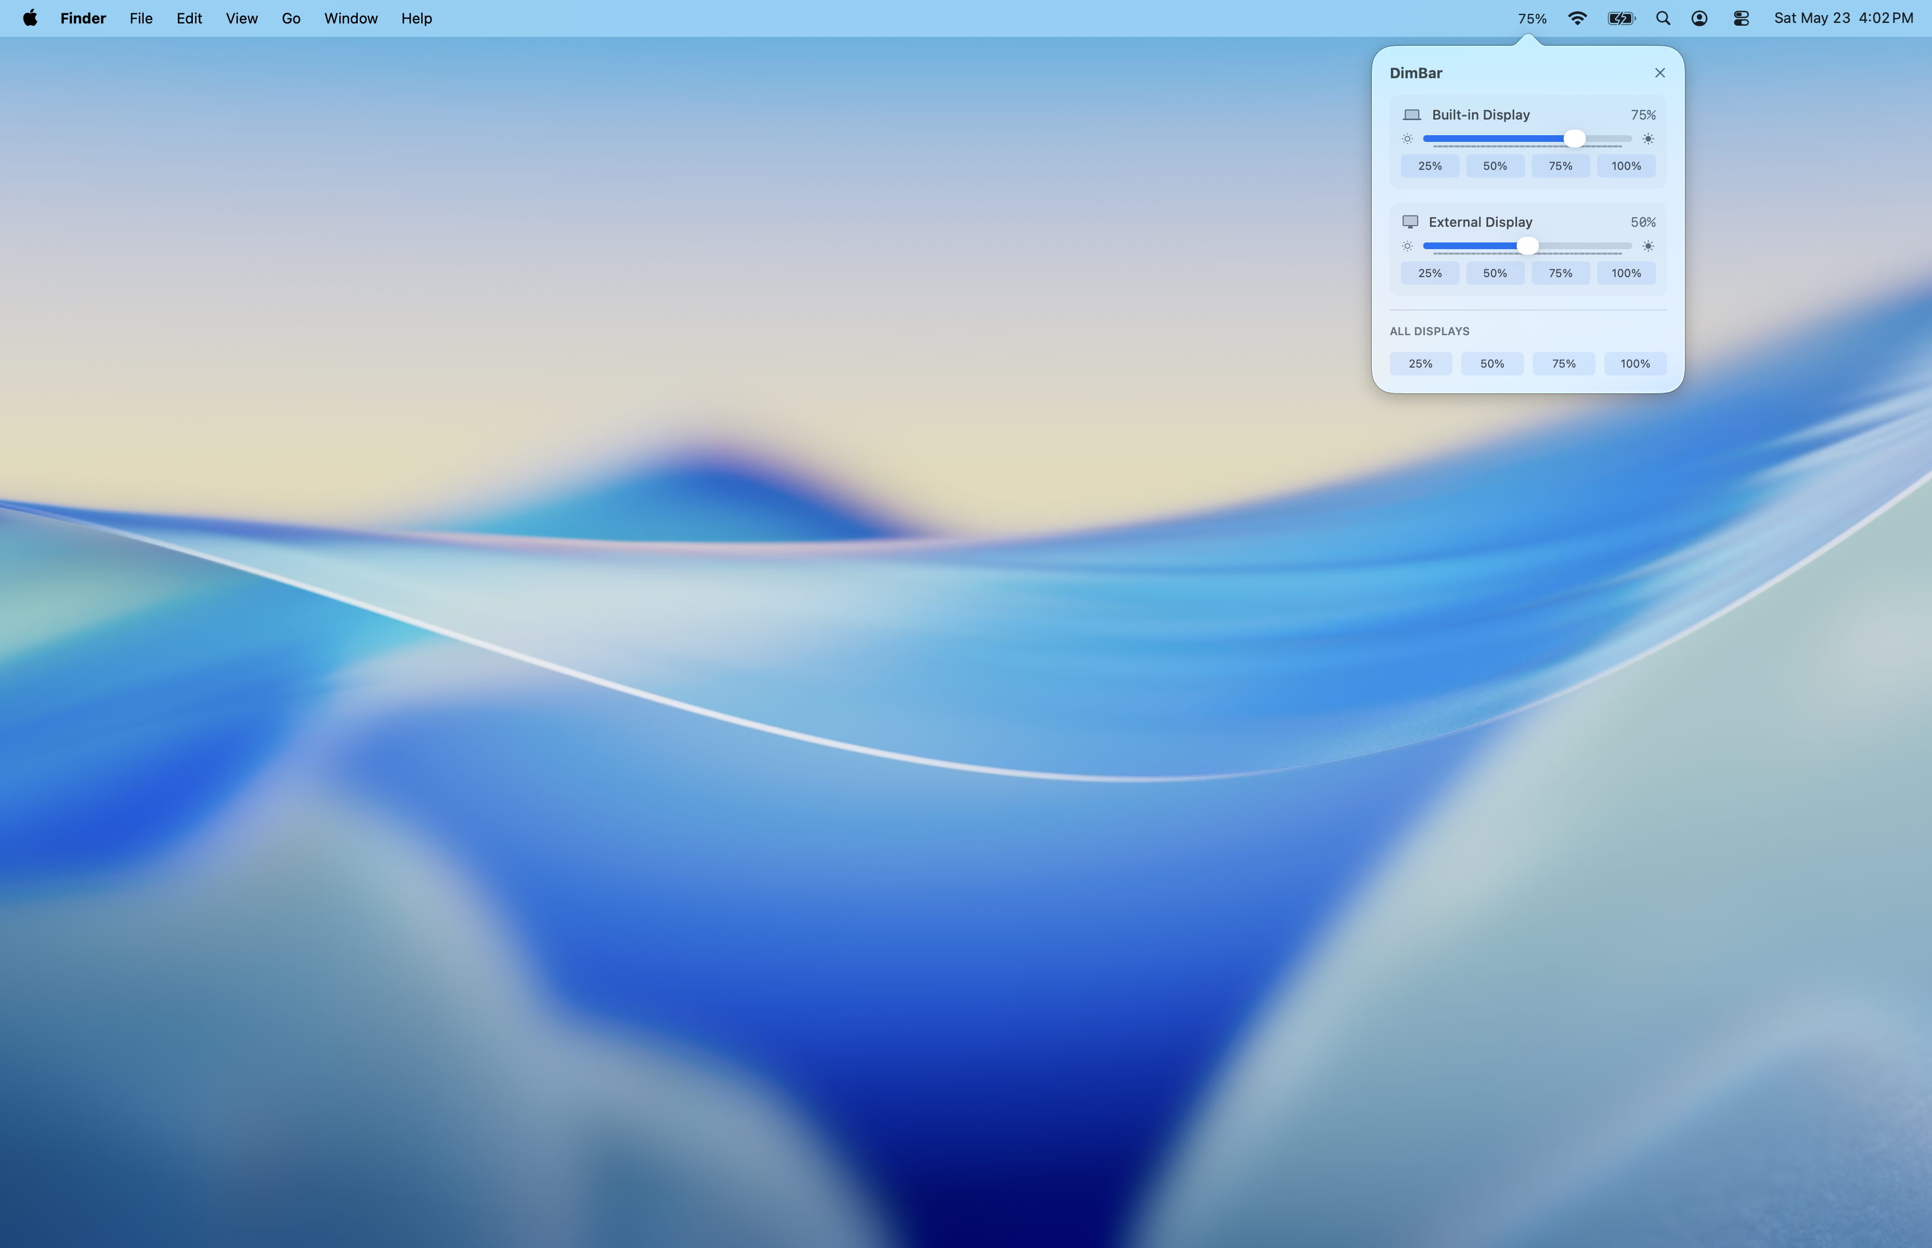The width and height of the screenshot is (1932, 1248).
Task: Click bright sun icon for Built-in Display
Action: point(1648,139)
